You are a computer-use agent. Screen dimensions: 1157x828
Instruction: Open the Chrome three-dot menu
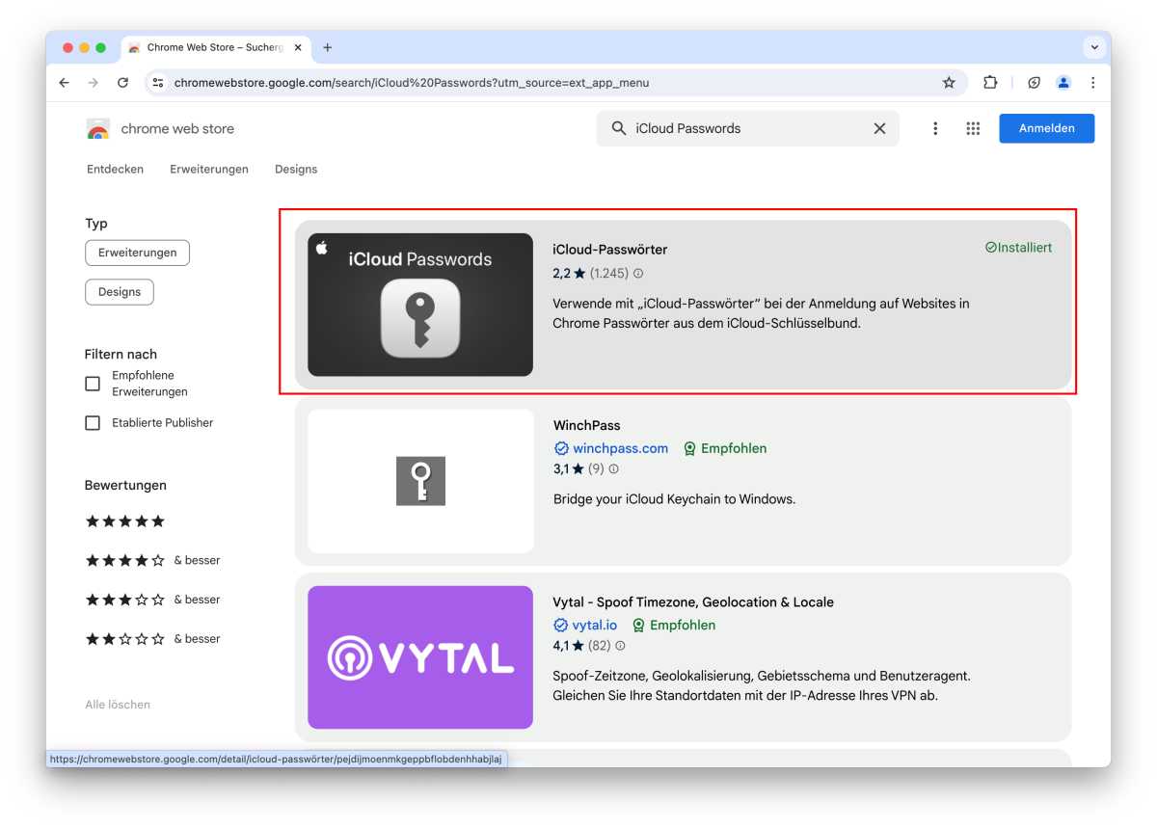(1092, 83)
